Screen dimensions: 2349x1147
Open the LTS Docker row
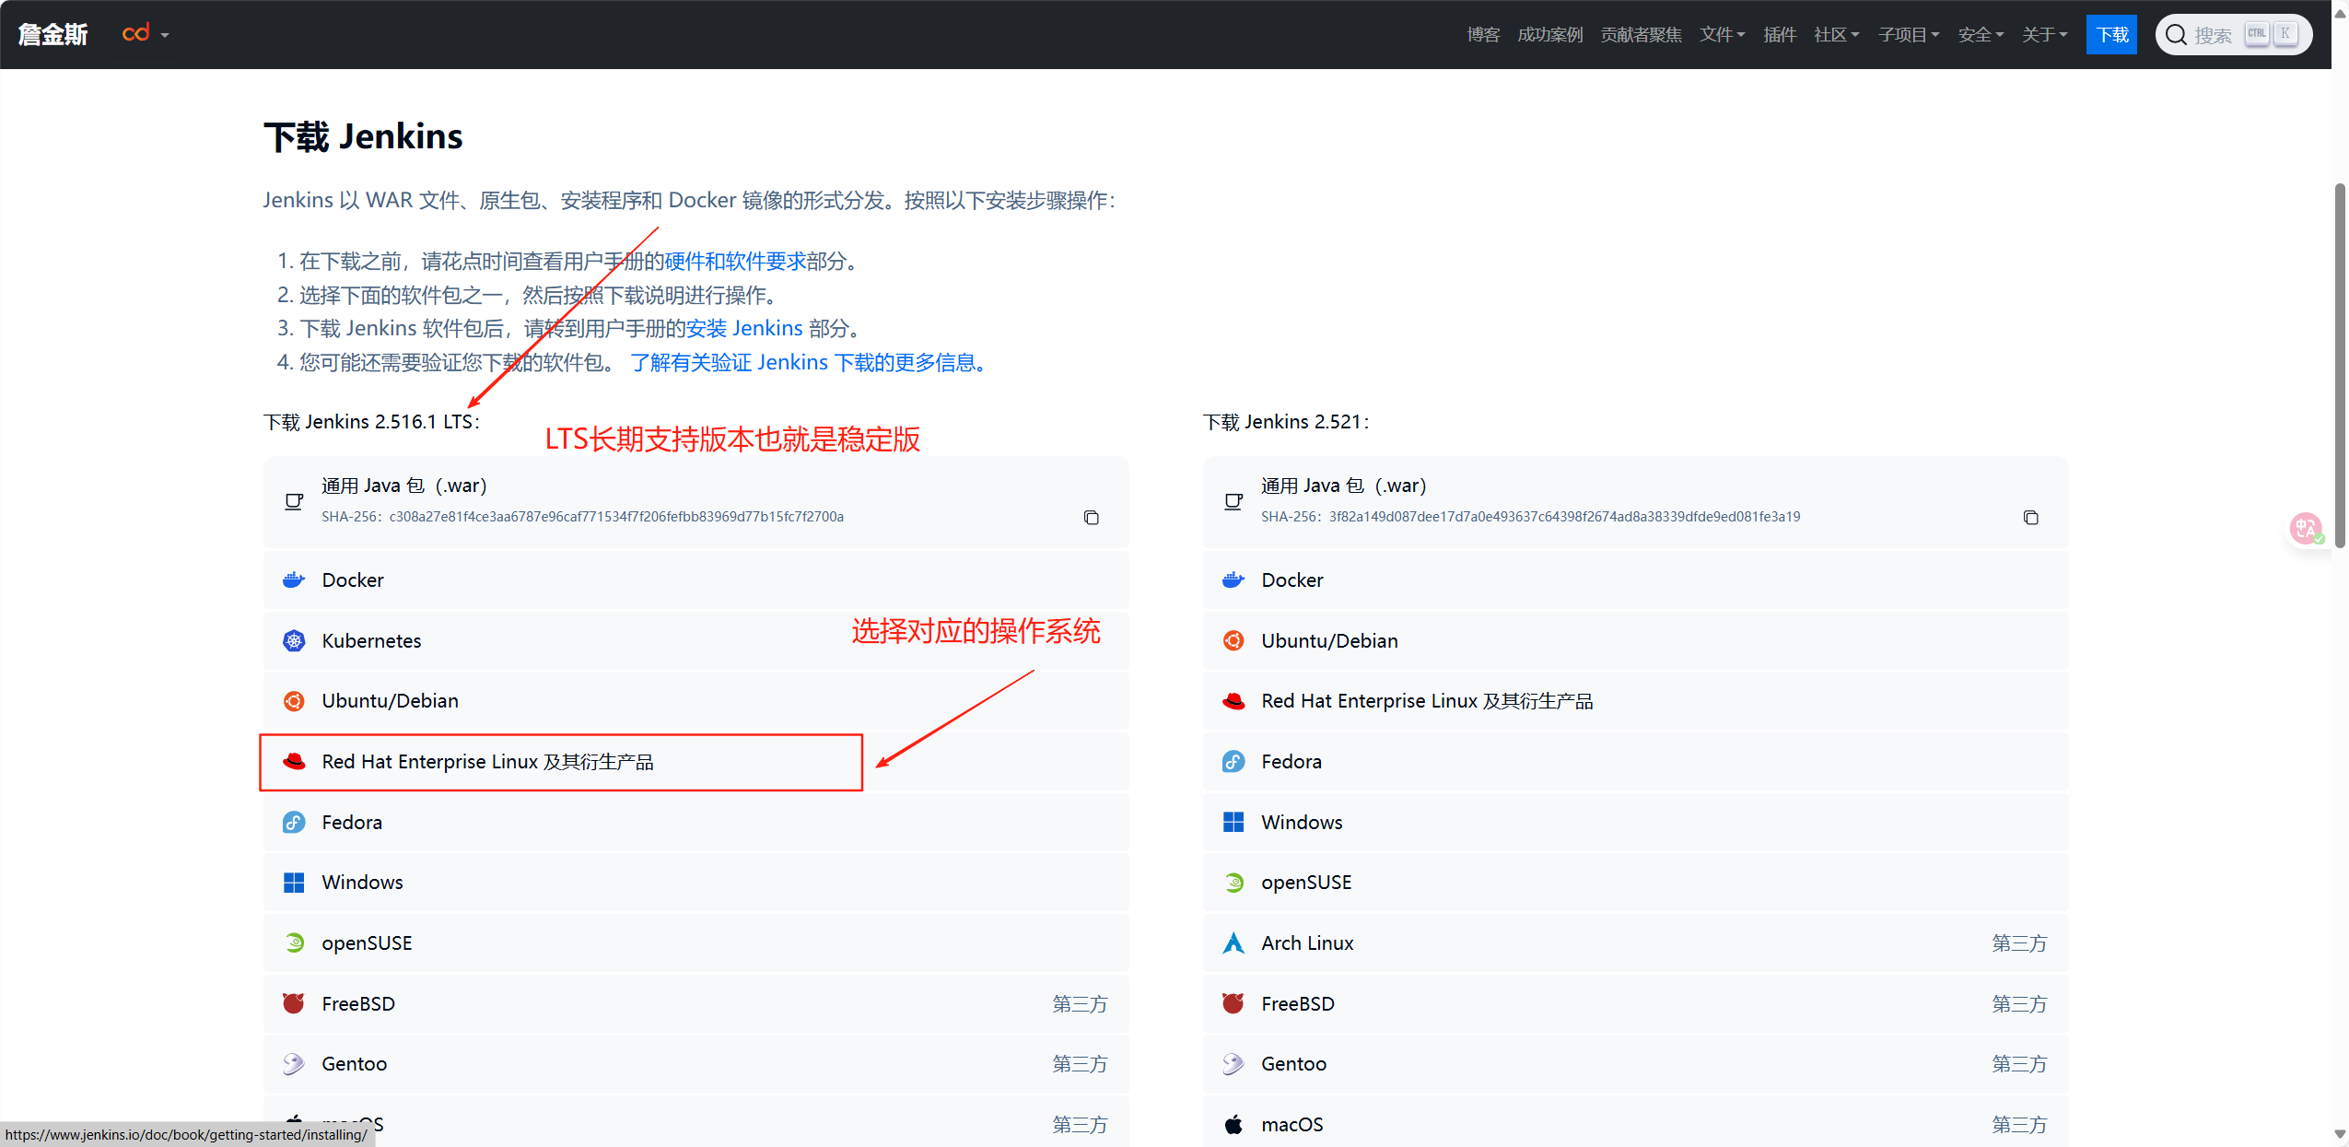pos(695,579)
